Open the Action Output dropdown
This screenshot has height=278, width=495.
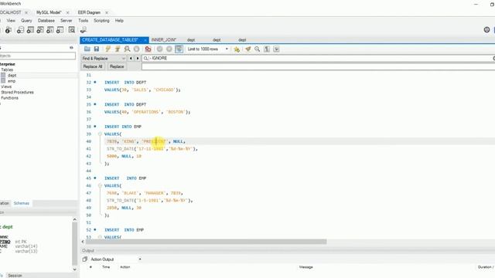(115, 259)
